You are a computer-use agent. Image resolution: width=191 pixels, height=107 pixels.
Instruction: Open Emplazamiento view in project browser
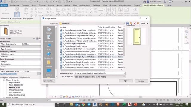coord(15,83)
